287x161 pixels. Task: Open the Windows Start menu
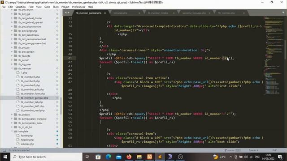(5, 157)
